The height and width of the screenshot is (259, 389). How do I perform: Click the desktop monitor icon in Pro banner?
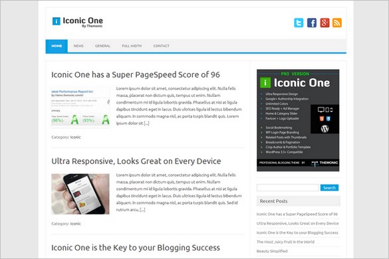[x=321, y=110]
